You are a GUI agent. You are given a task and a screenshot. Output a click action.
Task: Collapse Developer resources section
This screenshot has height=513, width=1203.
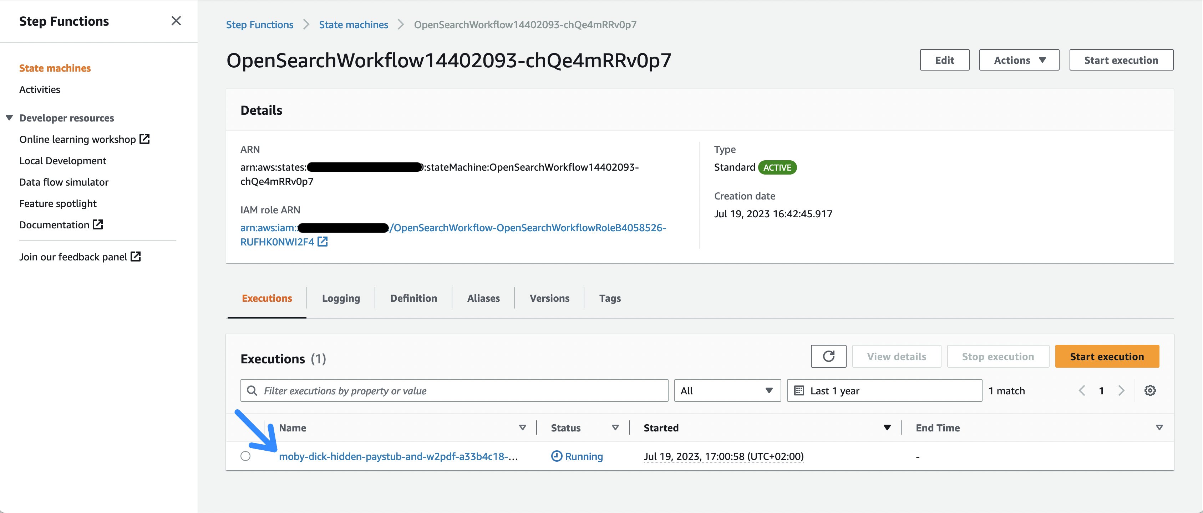9,118
